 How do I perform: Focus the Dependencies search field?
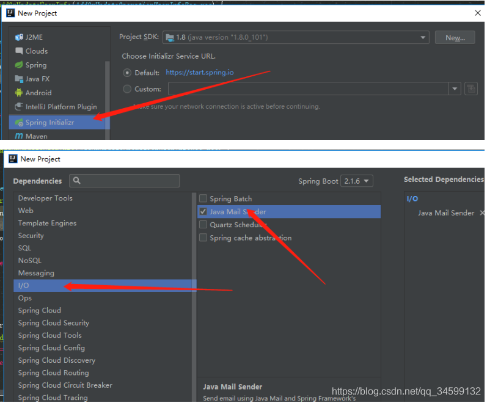click(124, 181)
